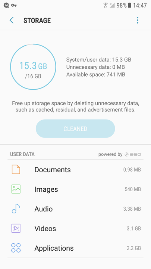Screen dimensions: 151x269
Task: Select the Videos 3.1 GB size value
Action: pos(134,229)
